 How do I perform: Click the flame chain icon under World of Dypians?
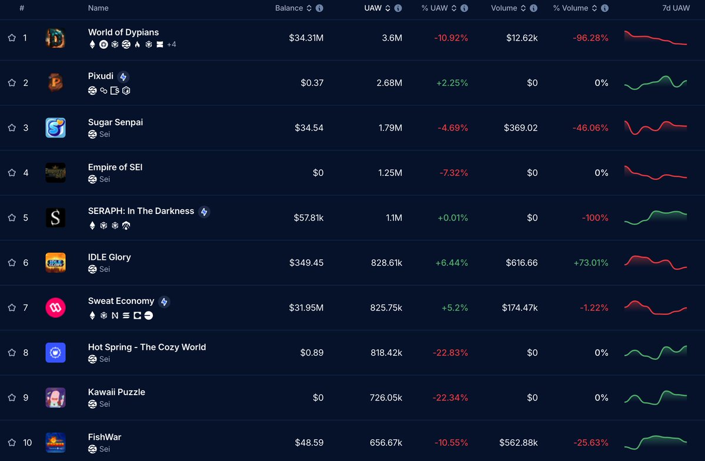138,44
